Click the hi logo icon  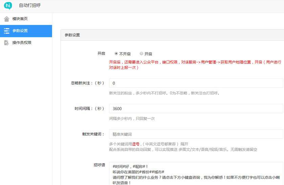[x=8, y=5]
